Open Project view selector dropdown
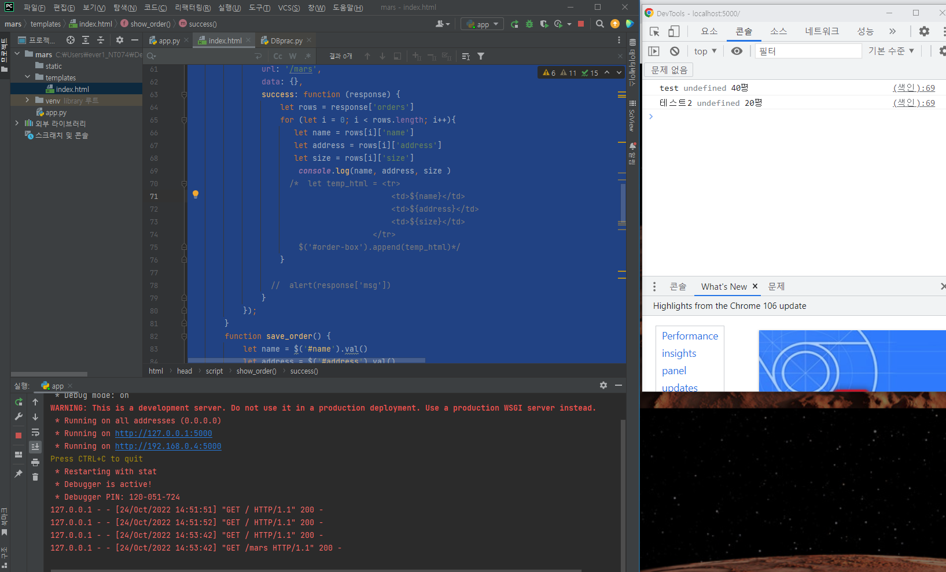Viewport: 946px width, 572px height. point(37,40)
